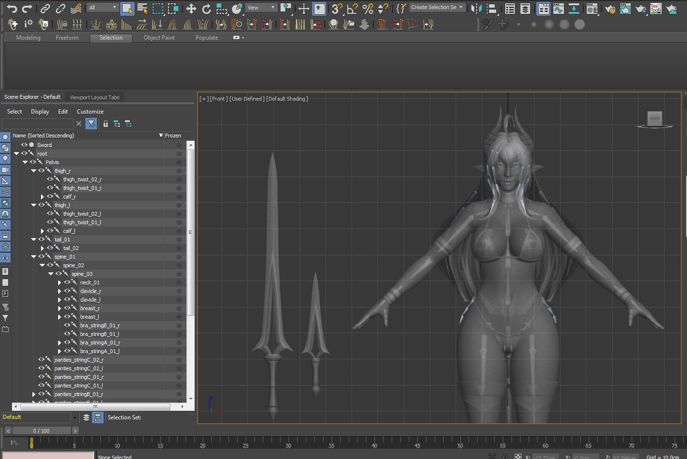Collapse the spine_03 tree branch

point(51,274)
